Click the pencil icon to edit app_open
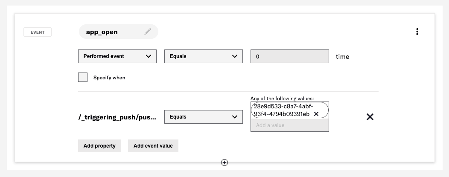The width and height of the screenshot is (449, 177). tap(148, 32)
